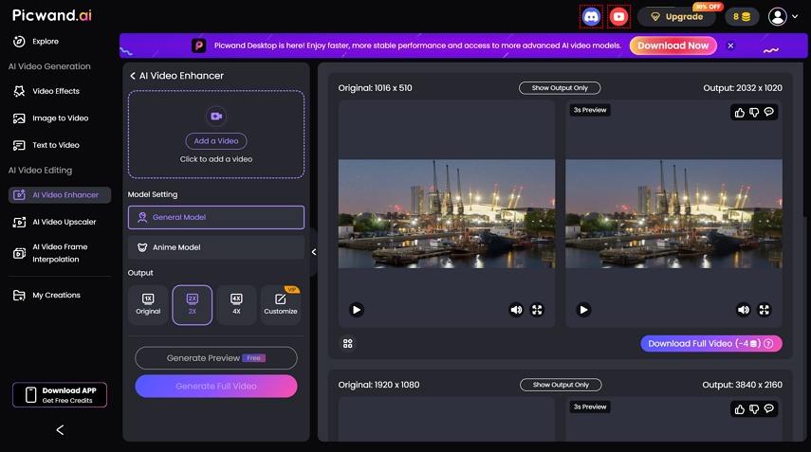Thumbs up the 2032 x 1020 output
Viewport: 811px width, 452px height.
tap(740, 112)
